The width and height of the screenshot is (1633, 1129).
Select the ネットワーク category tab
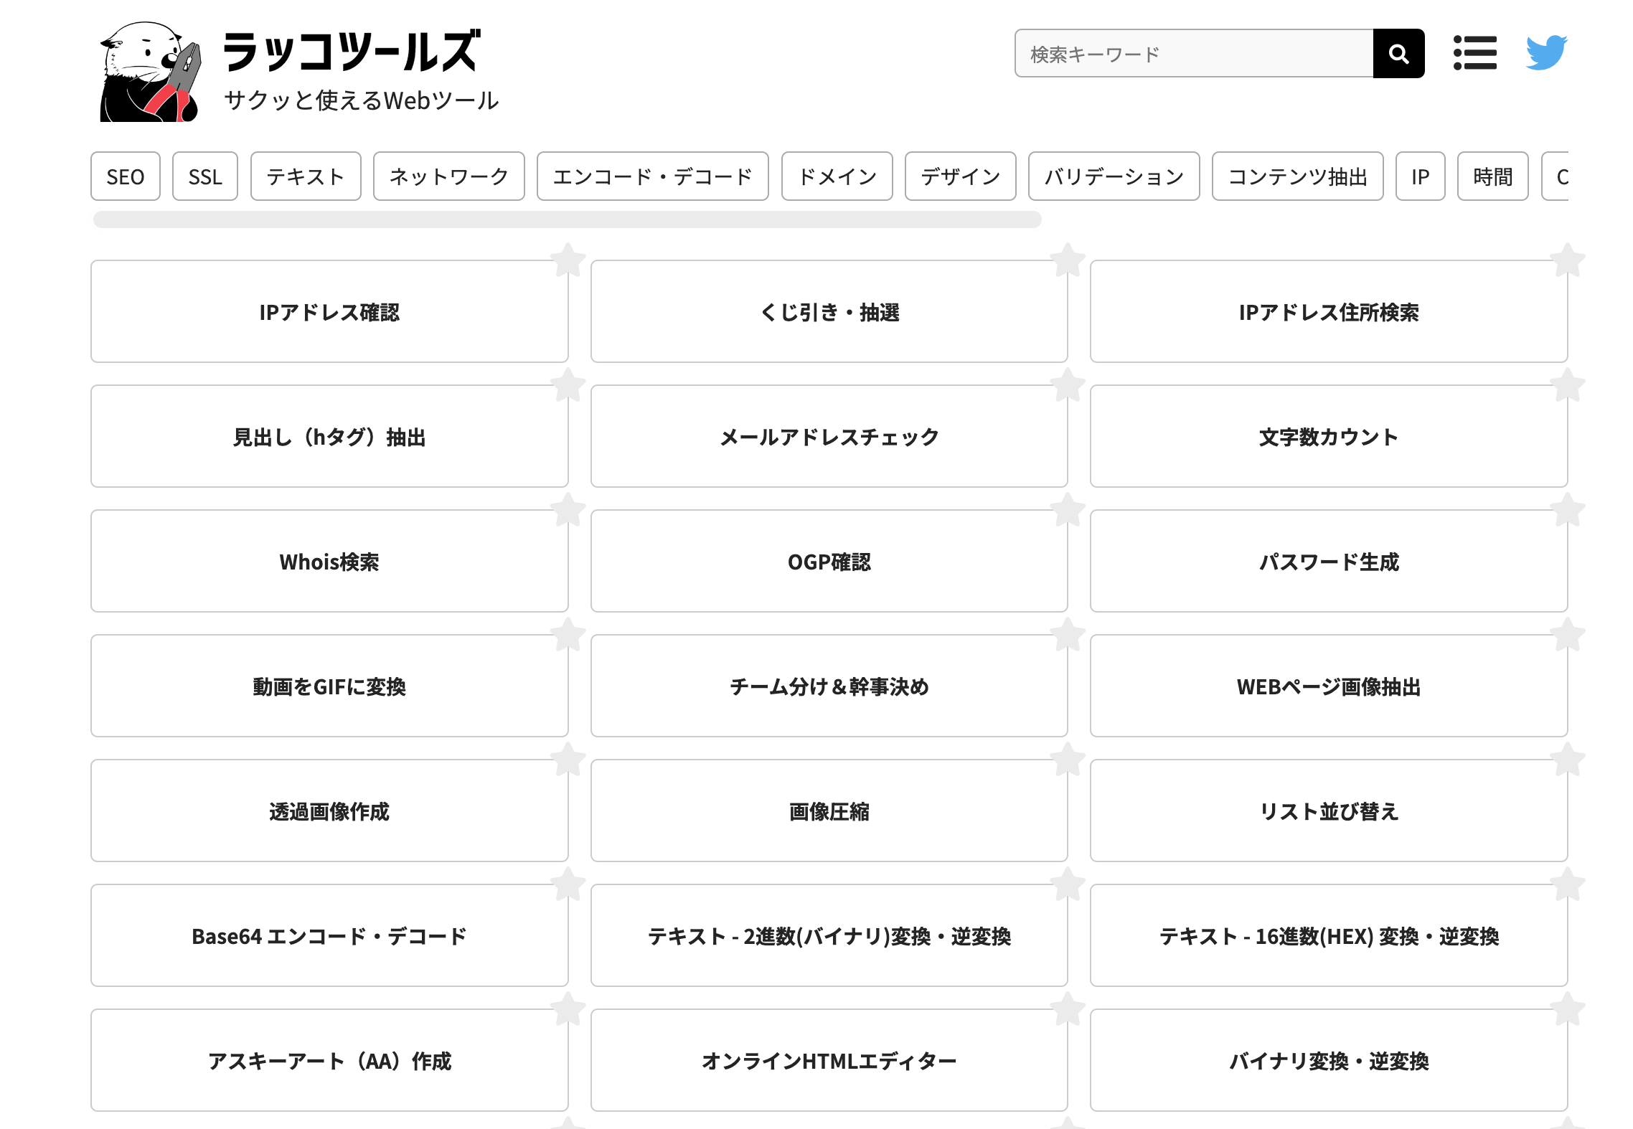click(449, 176)
